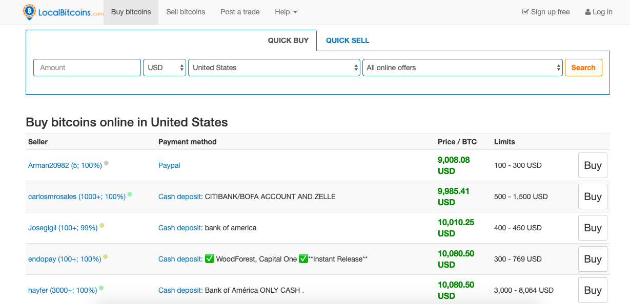Open the Buy bitcoins menu item
Viewport: 630px width, 304px height.
131,12
